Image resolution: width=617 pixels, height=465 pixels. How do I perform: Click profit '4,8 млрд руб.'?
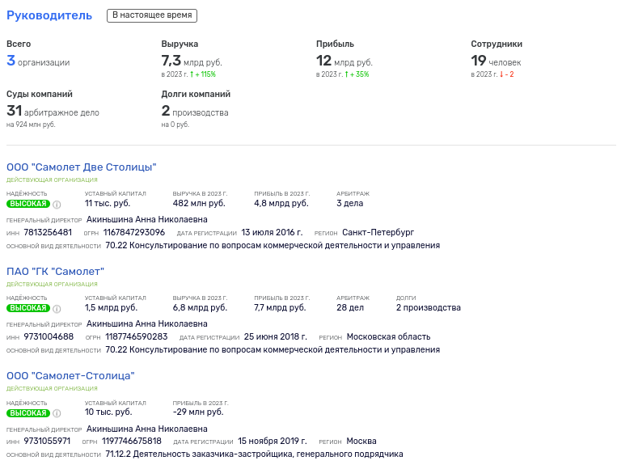[281, 204]
